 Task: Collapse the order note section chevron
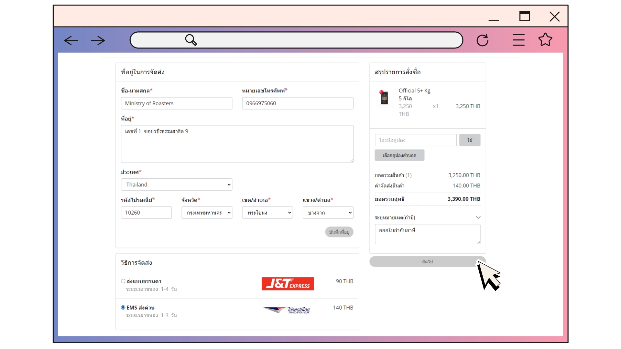[x=478, y=217]
